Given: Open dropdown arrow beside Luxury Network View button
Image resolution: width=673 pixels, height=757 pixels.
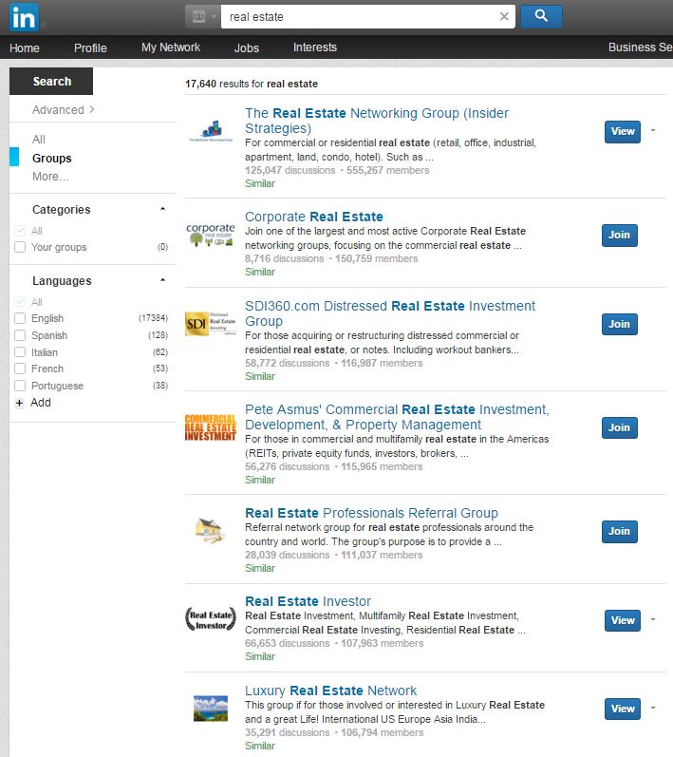Looking at the screenshot, I should (x=653, y=708).
